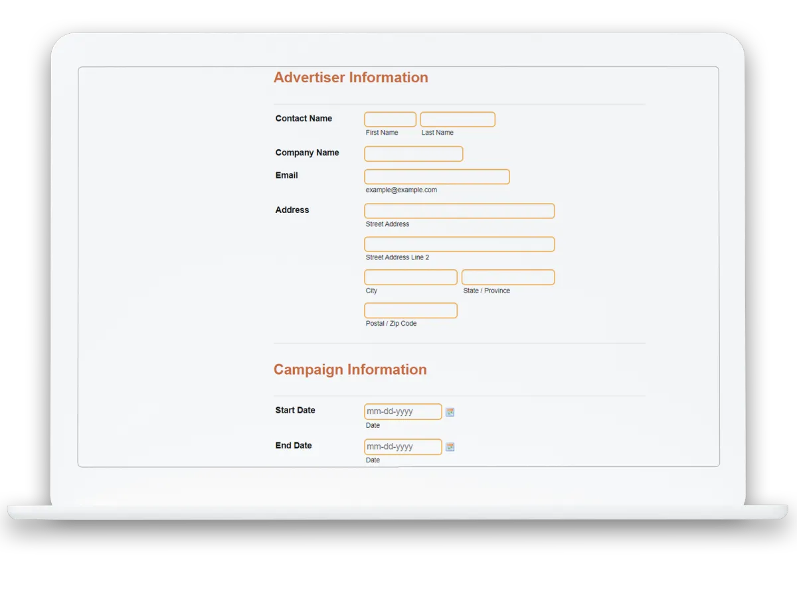This screenshot has width=797, height=597.
Task: Select the Email field label
Action: (286, 175)
